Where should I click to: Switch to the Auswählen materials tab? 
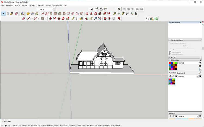172,73
